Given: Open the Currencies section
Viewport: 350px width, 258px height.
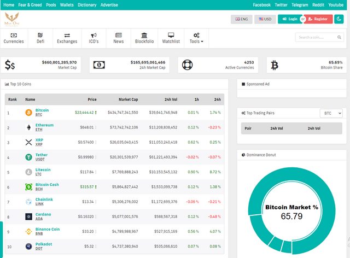Looking at the screenshot, I should [x=14, y=38].
